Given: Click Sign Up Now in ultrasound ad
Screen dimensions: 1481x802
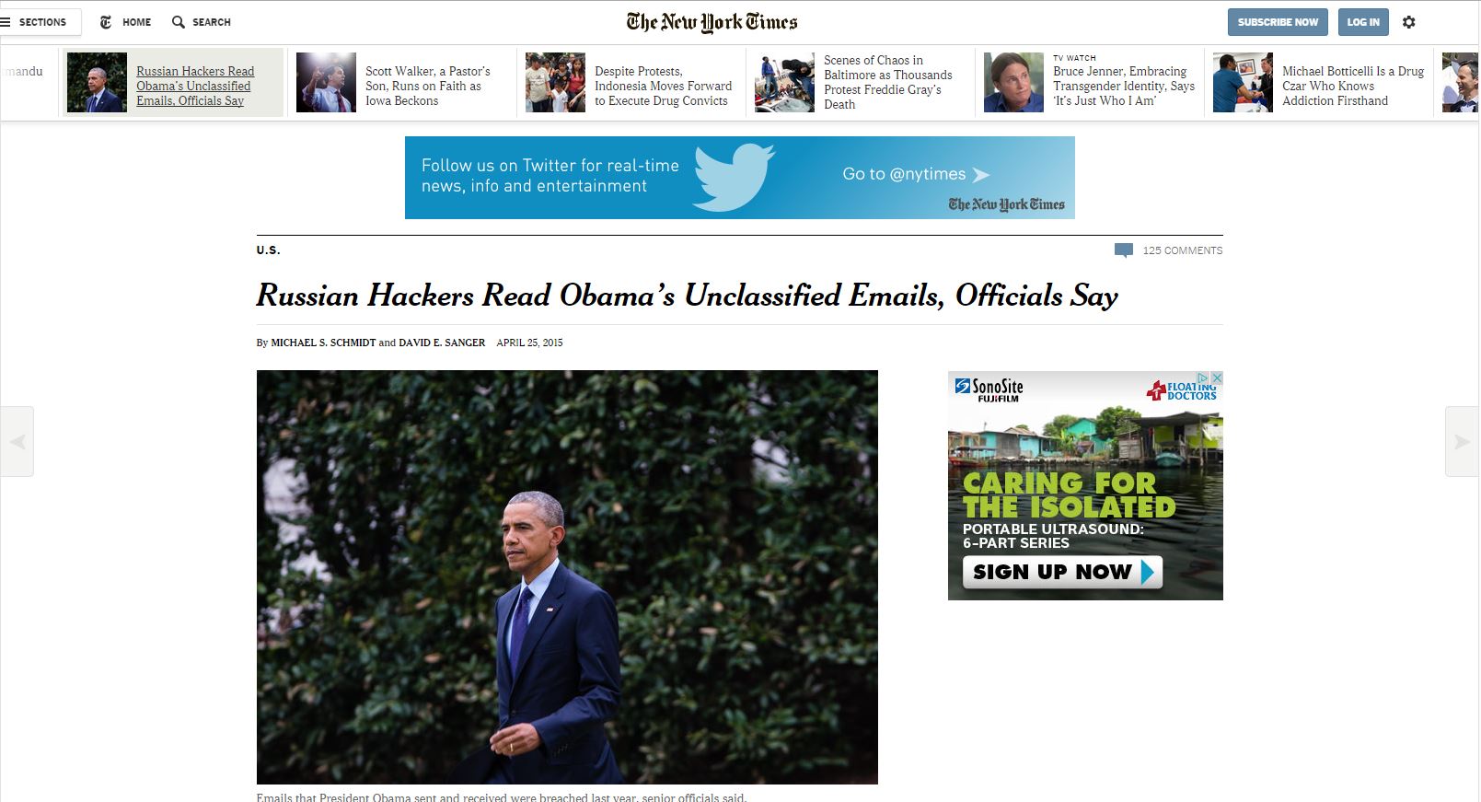Looking at the screenshot, I should [x=1063, y=572].
